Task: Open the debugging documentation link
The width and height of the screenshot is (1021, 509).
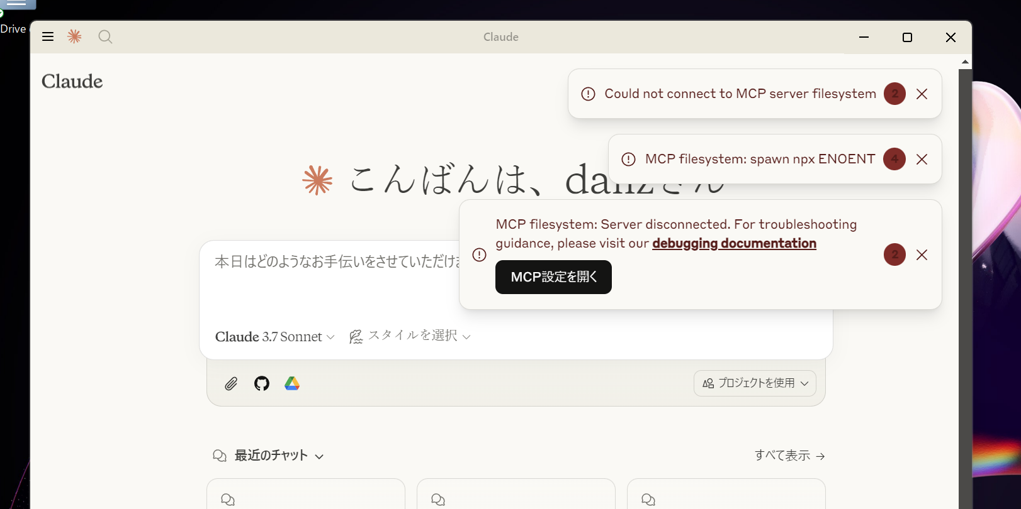Action: [734, 243]
